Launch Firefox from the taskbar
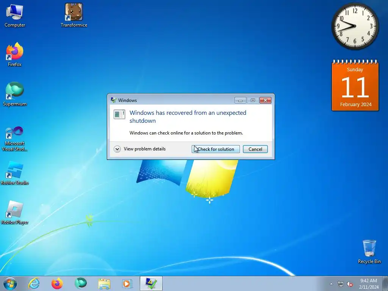Viewport: 388px width, 291px height. [x=57, y=283]
